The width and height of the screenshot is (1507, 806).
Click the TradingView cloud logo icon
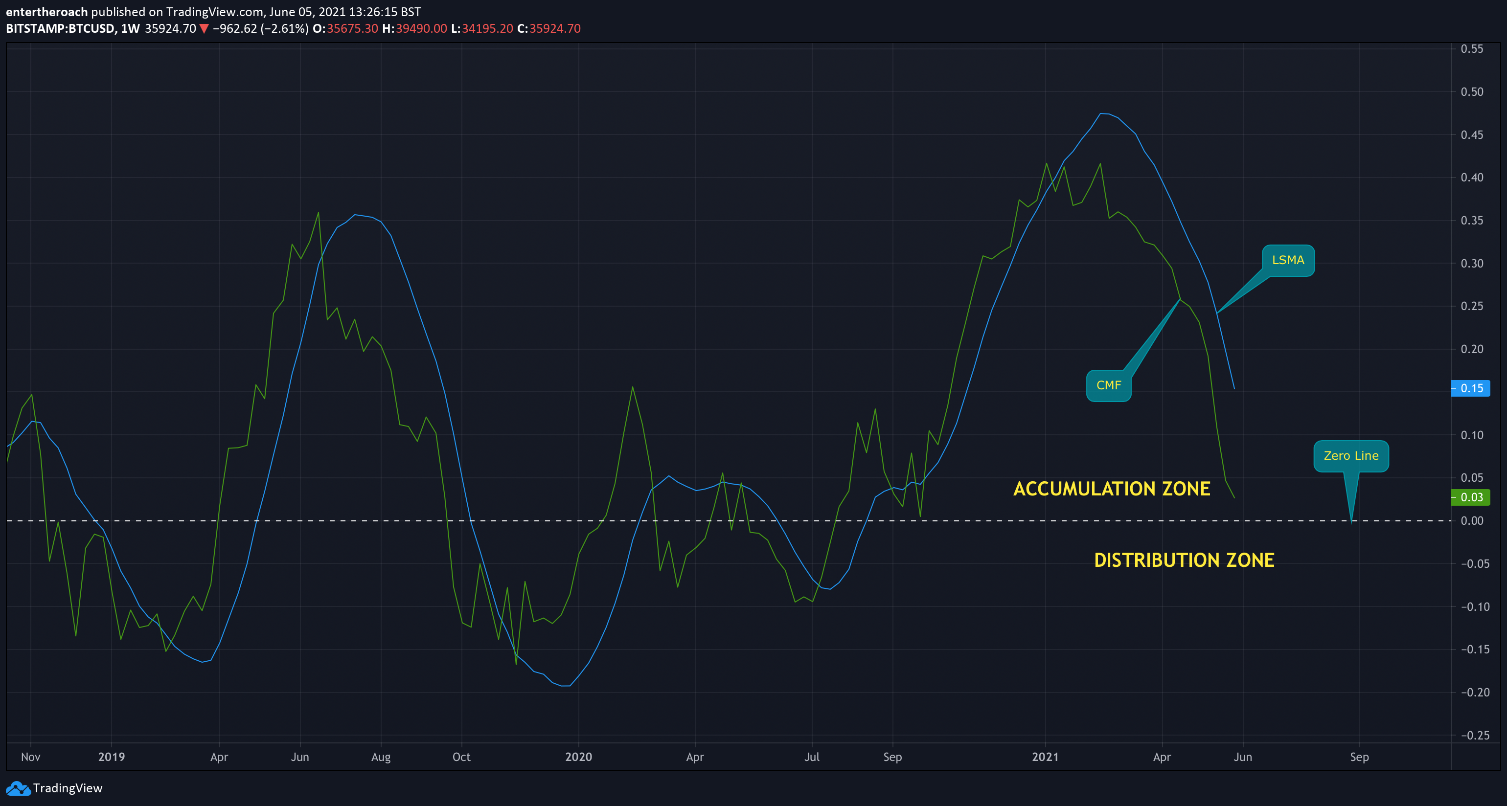(x=18, y=788)
